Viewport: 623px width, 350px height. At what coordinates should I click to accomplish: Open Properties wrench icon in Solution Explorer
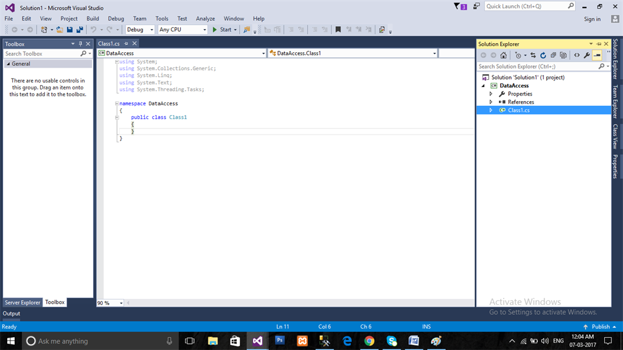tap(586, 55)
